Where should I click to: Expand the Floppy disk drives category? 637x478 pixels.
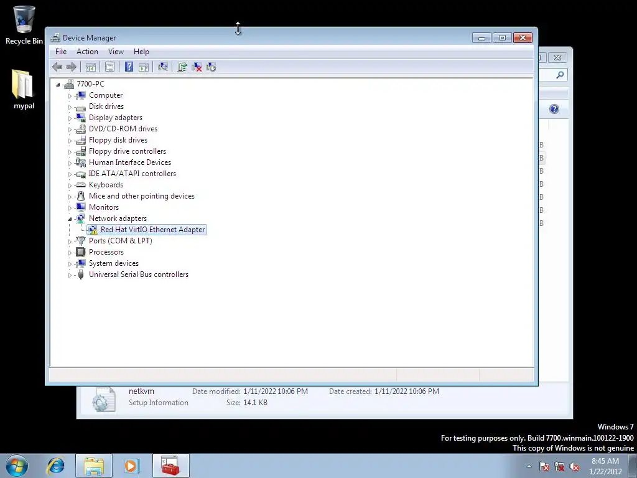pos(70,141)
